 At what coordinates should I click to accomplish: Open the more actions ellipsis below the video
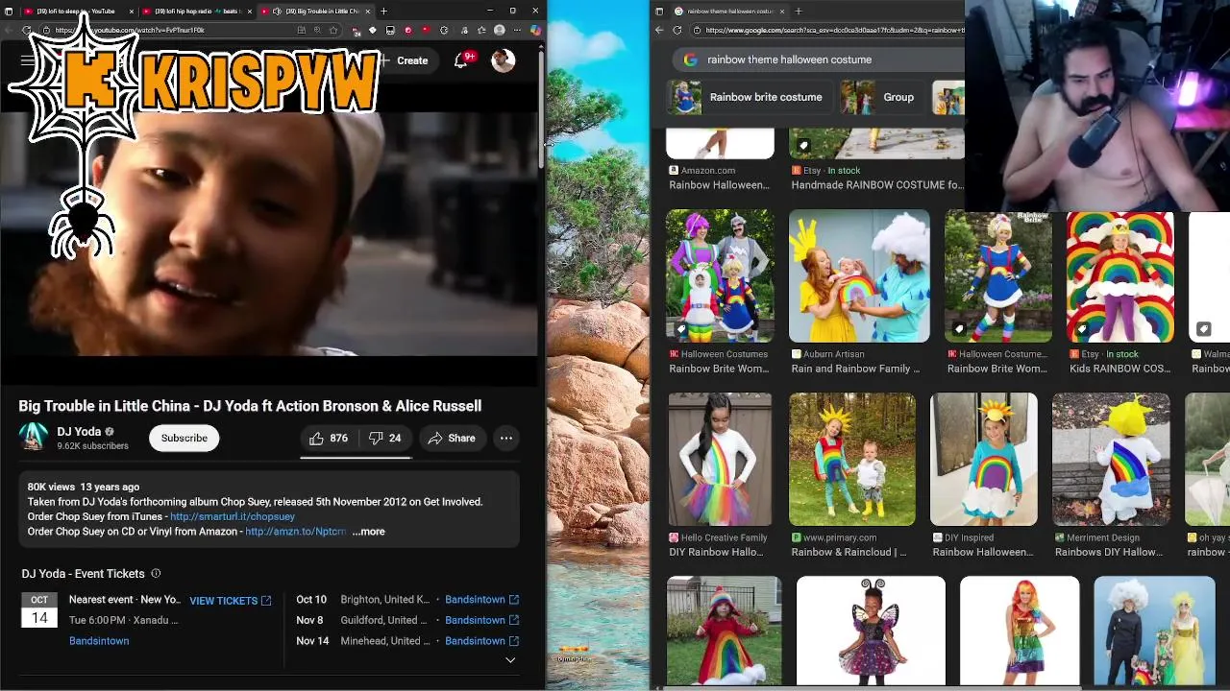coord(505,438)
